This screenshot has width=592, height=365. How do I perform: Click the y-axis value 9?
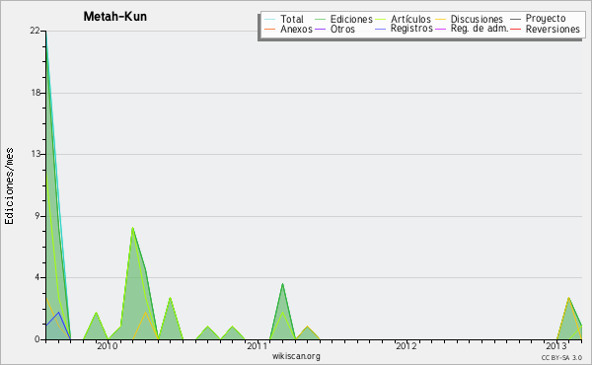(x=37, y=216)
